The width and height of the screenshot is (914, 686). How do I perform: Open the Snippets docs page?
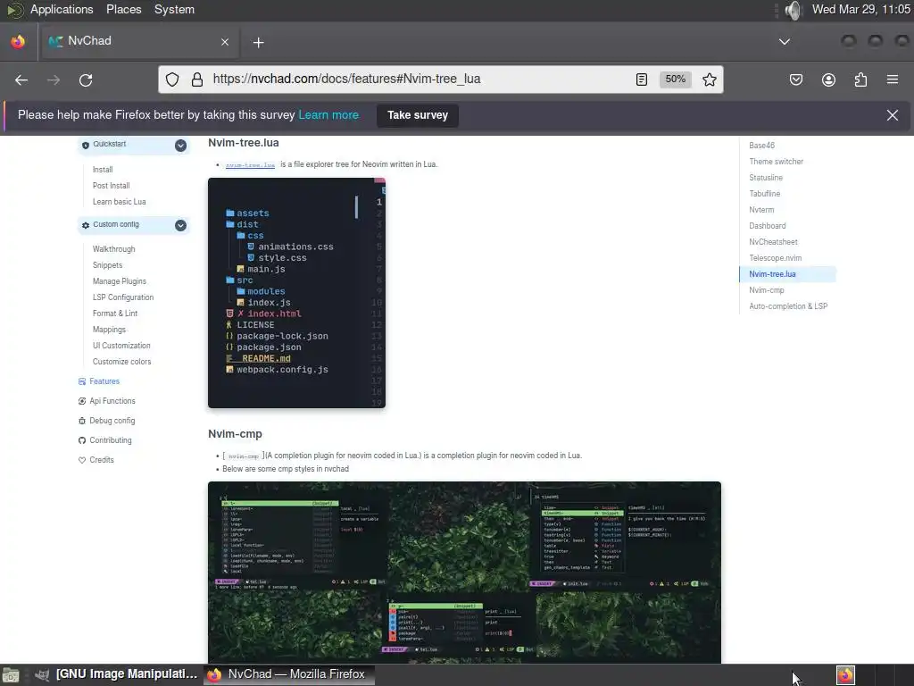click(107, 265)
